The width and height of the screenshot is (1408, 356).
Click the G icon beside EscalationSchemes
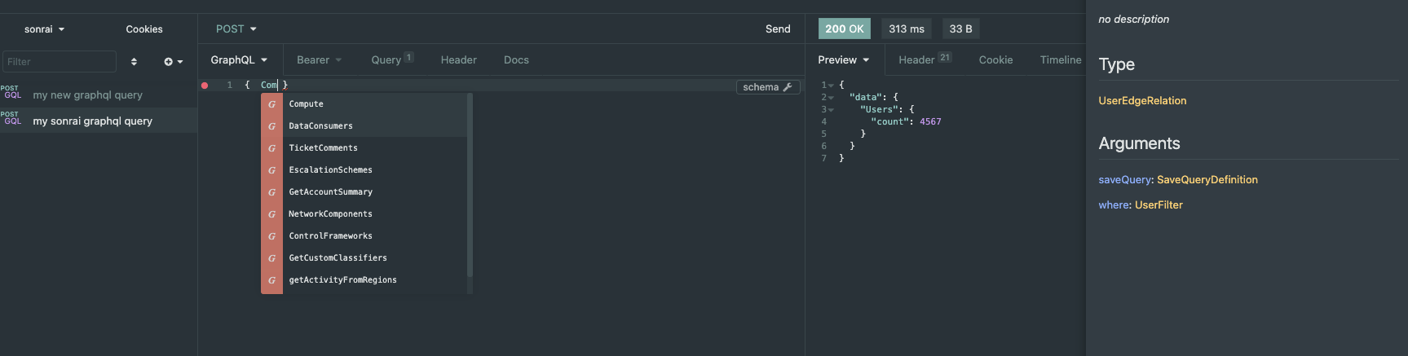coord(271,170)
